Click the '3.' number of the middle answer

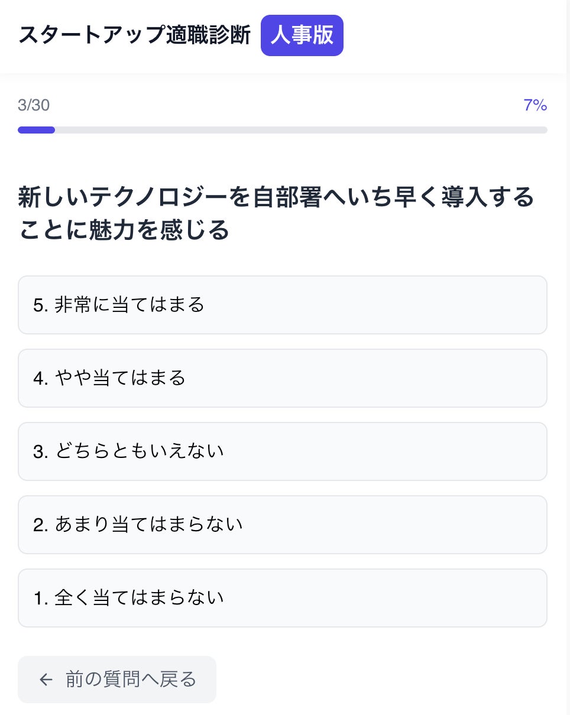click(40, 452)
